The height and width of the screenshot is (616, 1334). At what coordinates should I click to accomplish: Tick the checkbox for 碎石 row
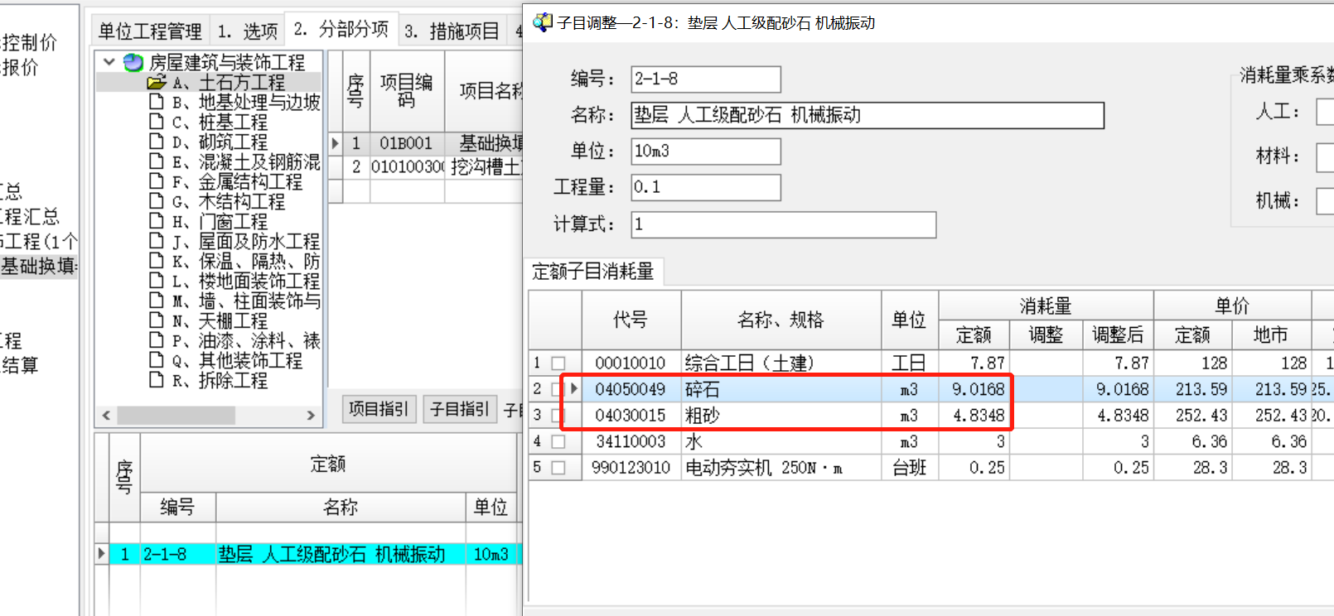(x=558, y=389)
